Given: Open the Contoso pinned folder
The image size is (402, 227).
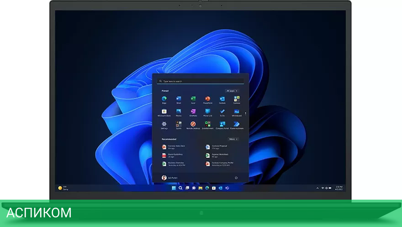Looking at the screenshot, I should point(237,99).
